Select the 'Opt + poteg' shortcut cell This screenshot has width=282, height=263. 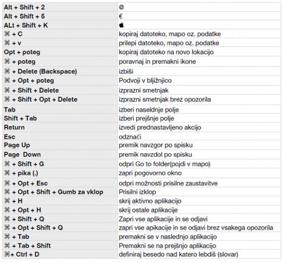click(x=60, y=52)
